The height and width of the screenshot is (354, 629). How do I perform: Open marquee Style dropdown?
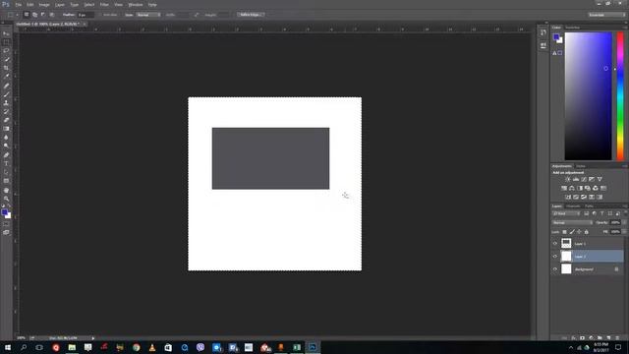148,15
